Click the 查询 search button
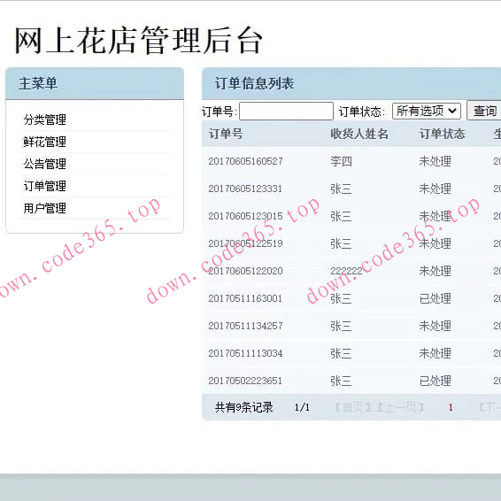The image size is (501, 501). (x=484, y=111)
